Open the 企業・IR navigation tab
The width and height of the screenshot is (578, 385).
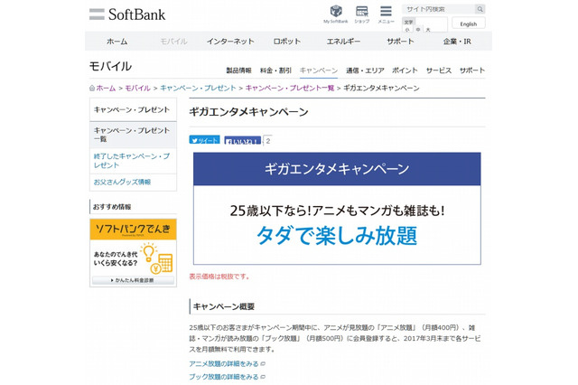coord(457,42)
